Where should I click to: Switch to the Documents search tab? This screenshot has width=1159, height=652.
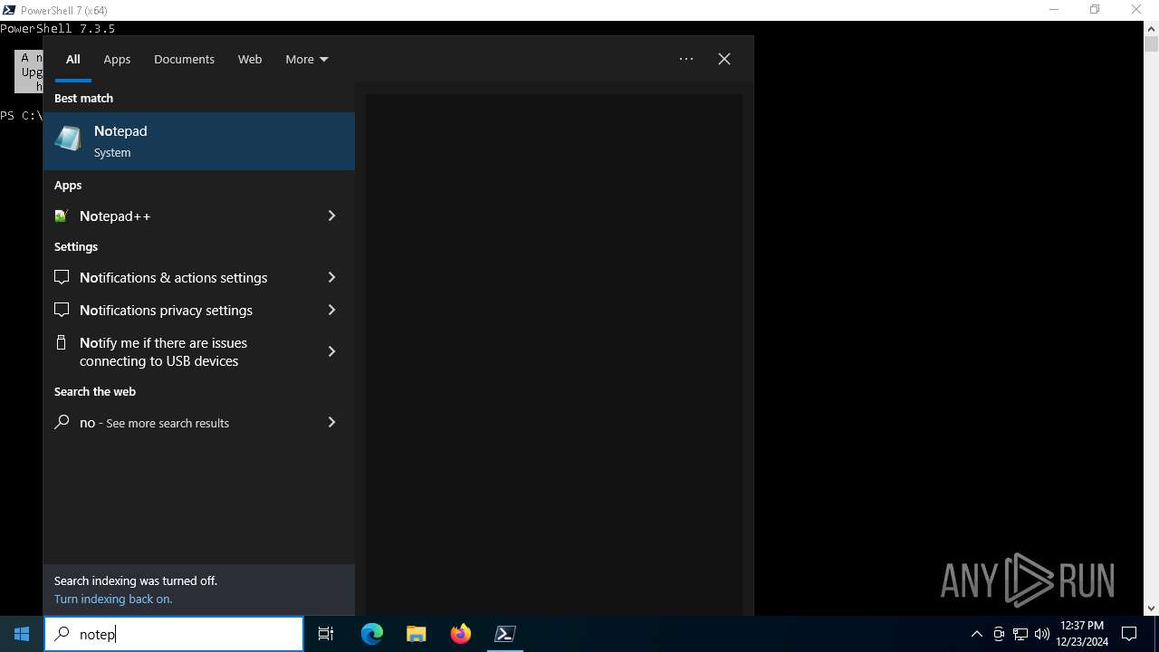184,59
